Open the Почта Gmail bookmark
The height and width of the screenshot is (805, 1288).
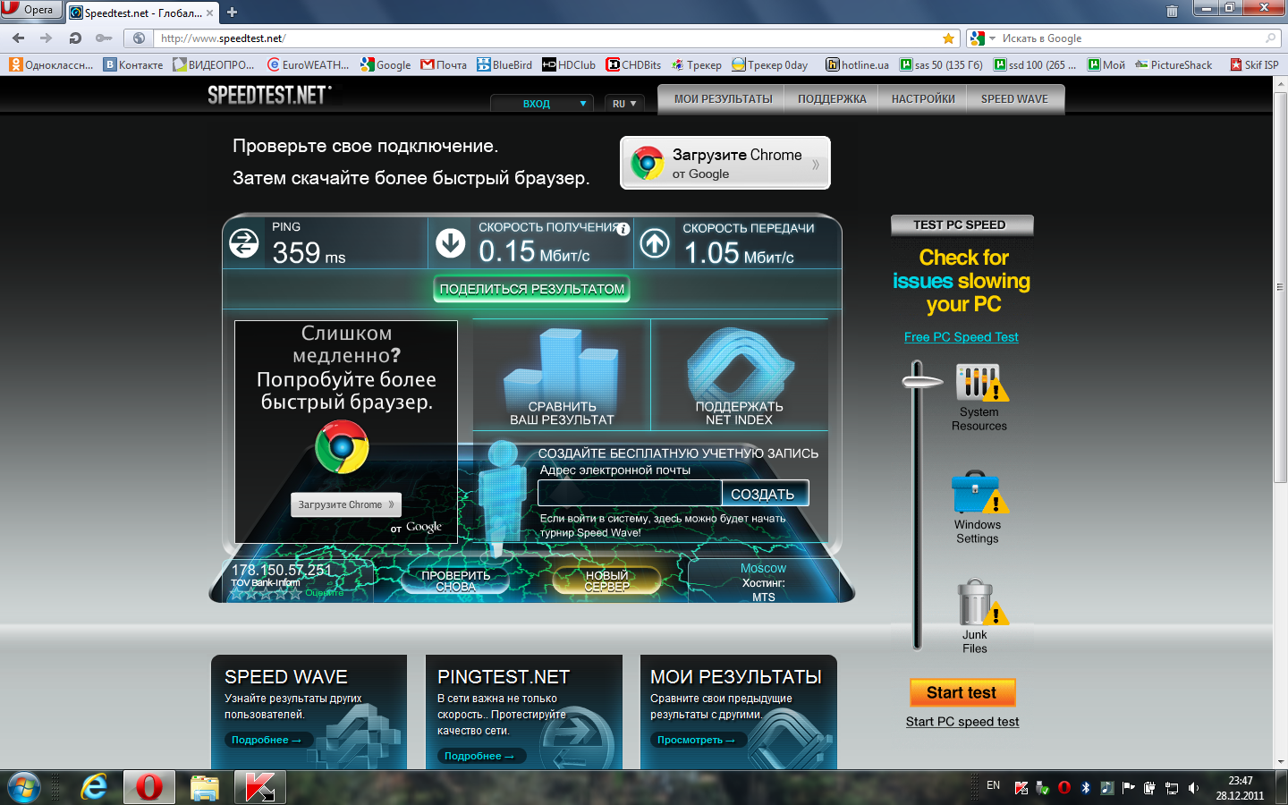click(444, 64)
